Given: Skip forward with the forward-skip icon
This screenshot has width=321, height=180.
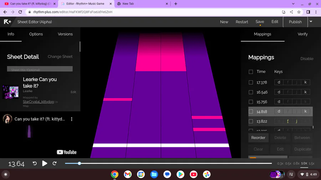Looking at the screenshot, I should click(55, 163).
